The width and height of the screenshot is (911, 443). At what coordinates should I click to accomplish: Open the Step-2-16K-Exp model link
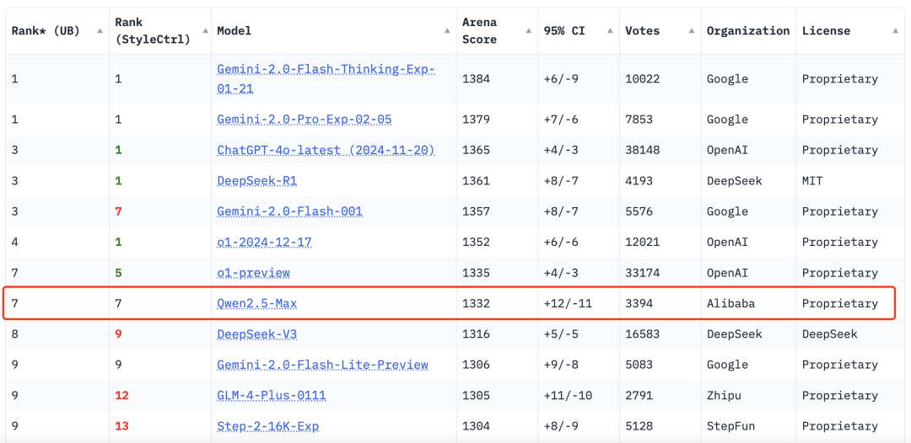tap(268, 426)
